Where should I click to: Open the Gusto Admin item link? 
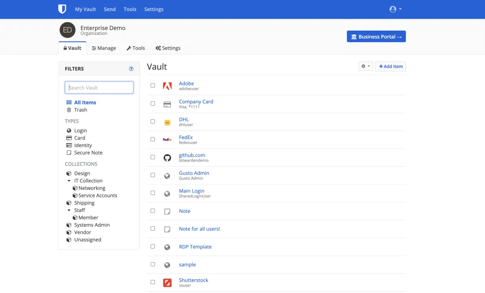[194, 173]
